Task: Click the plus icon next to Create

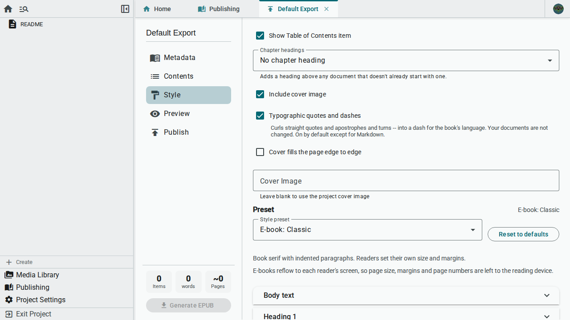Action: (9, 262)
